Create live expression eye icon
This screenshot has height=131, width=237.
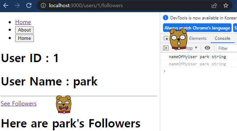point(207,48)
